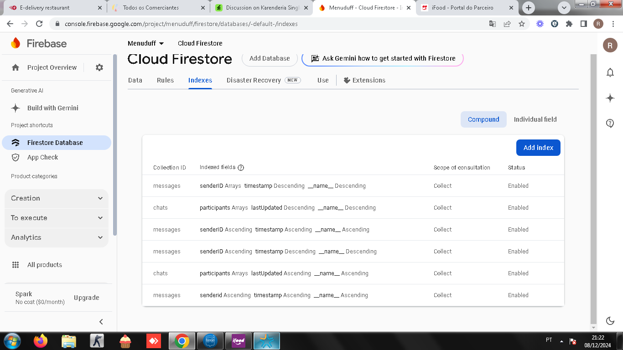Click the Extensions puzzle icon
Screen dimensions: 623x350
(347, 80)
